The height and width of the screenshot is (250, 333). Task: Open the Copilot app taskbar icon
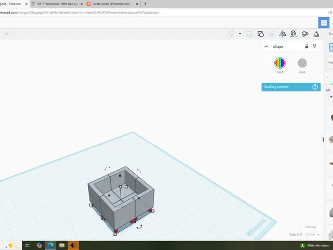click(x=39, y=245)
